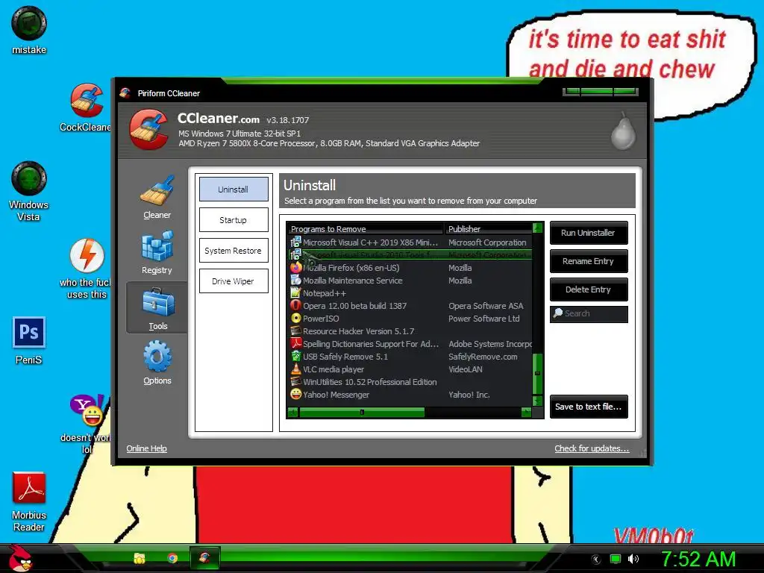Select USB Safely Remove 5.1 entry

pos(410,357)
